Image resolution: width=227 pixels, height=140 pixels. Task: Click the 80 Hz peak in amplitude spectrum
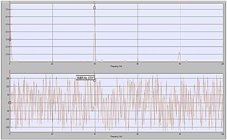(179, 53)
